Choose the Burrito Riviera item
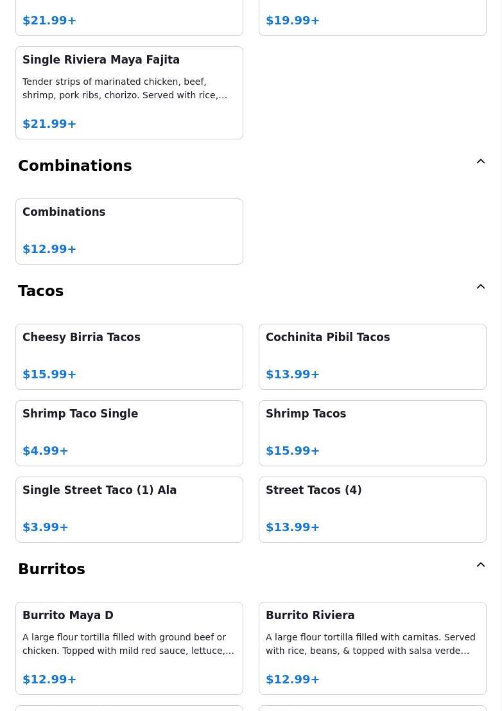The width and height of the screenshot is (502, 711). point(372,648)
